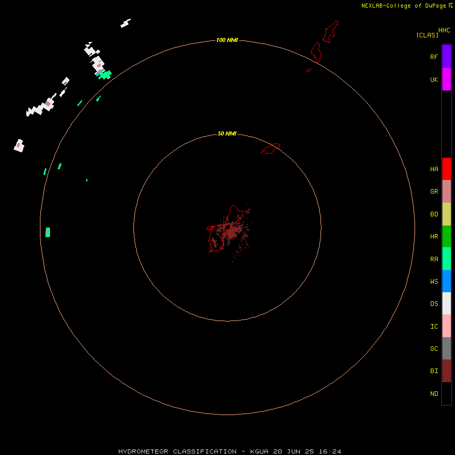The width and height of the screenshot is (455, 455).
Task: Click the 50 NMI range ring label
Action: 227,133
